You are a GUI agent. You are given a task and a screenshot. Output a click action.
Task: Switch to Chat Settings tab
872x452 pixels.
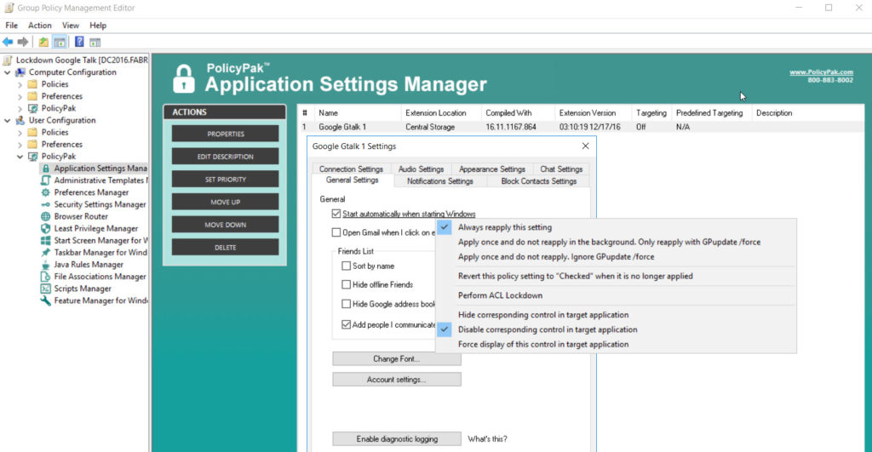click(x=561, y=169)
